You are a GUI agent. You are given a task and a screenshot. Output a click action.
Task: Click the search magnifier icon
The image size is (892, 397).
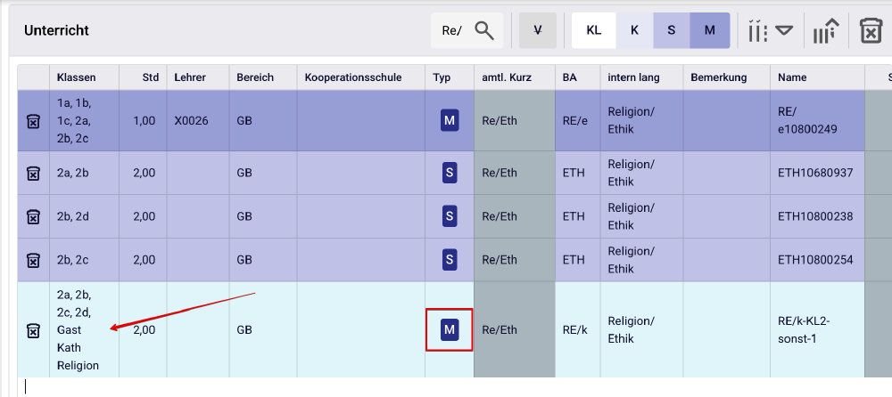pyautogui.click(x=484, y=30)
